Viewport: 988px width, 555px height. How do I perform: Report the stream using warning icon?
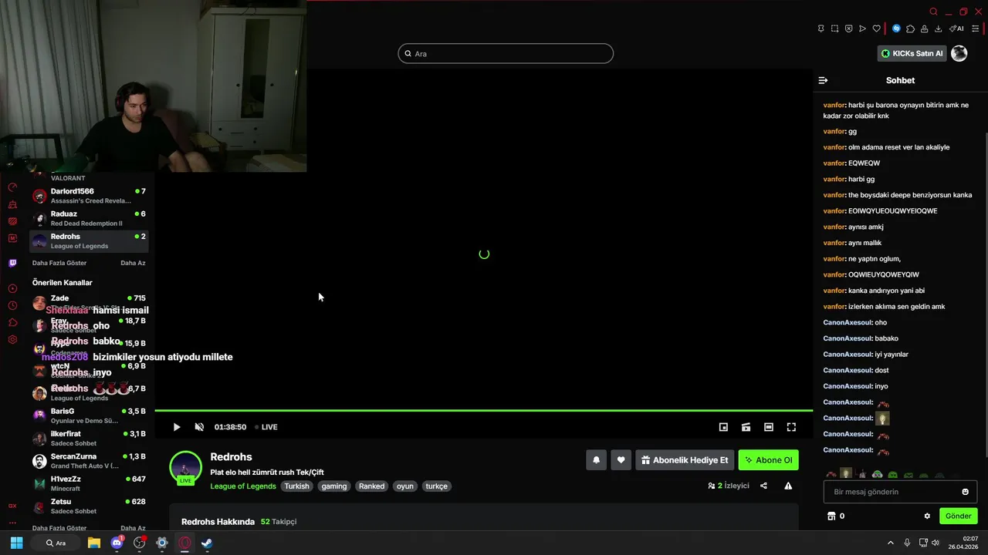(x=788, y=486)
